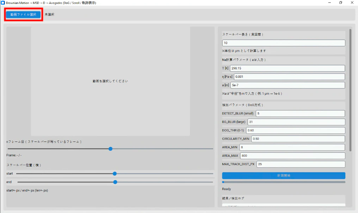Image resolution: width=358 pixels, height=213 pixels.
Task: Click the app icon in title bar
Action: pos(3,3)
